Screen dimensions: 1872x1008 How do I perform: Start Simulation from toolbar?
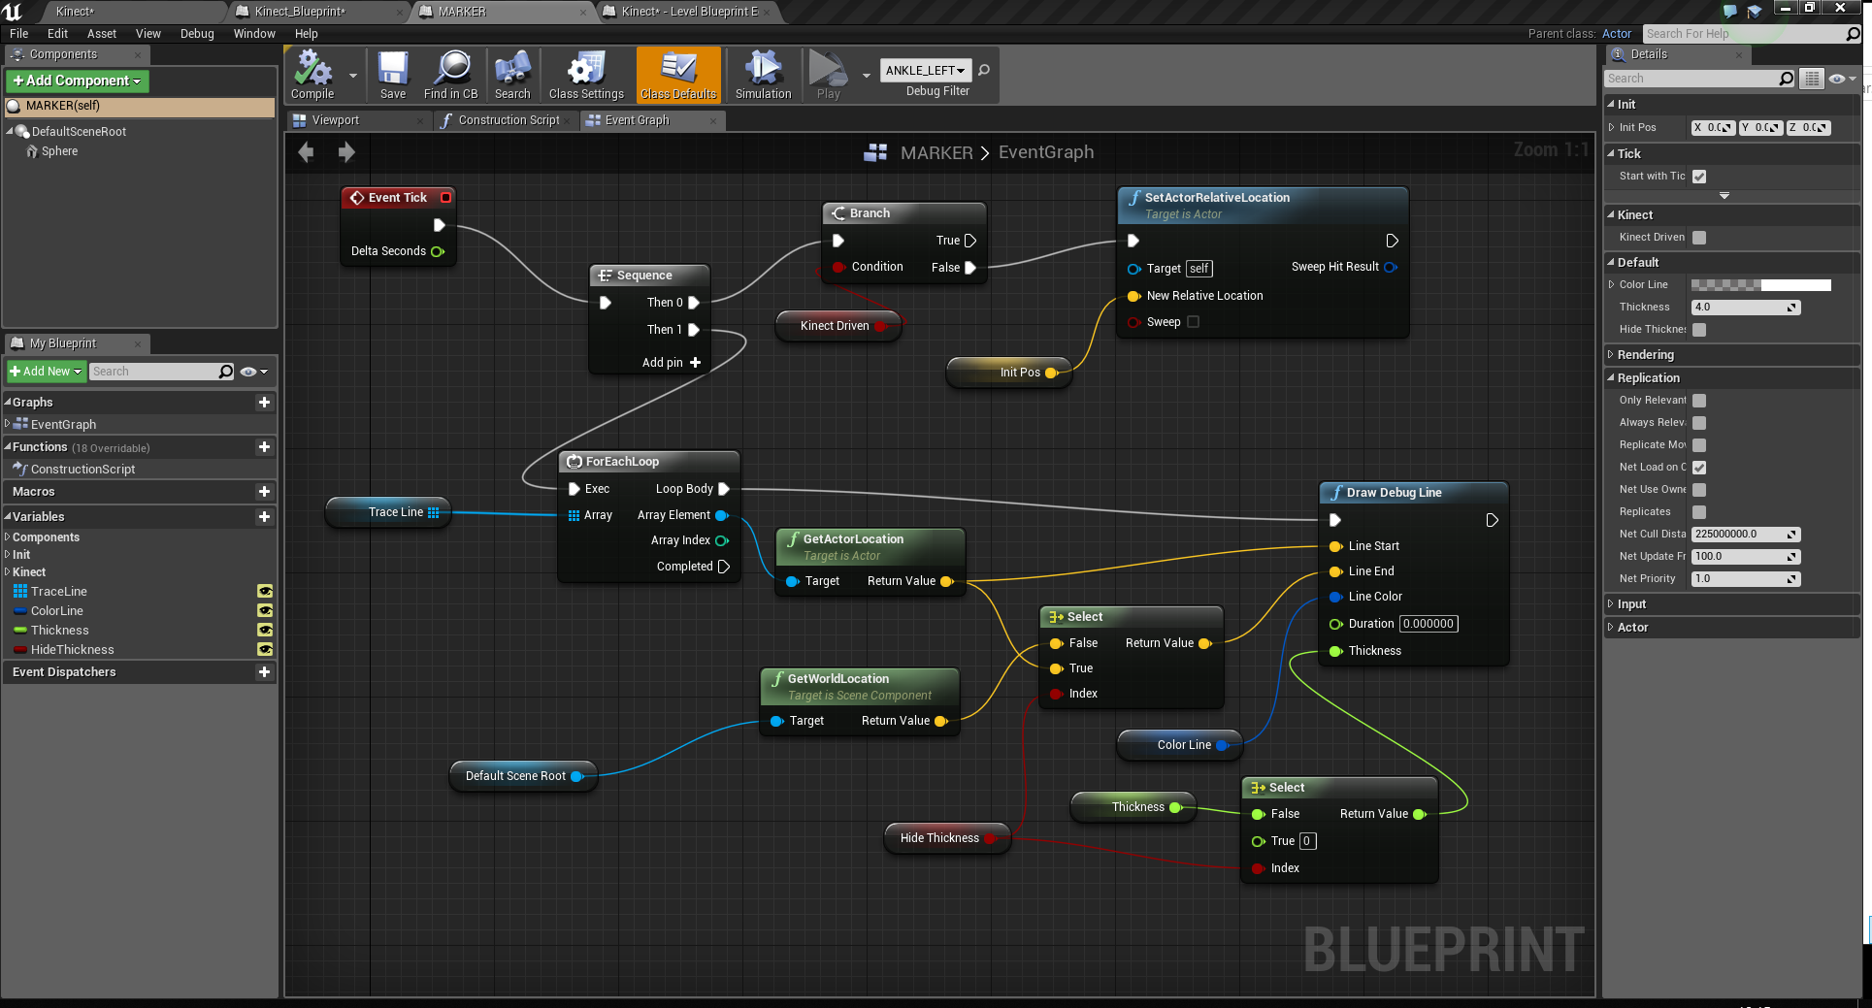pyautogui.click(x=763, y=75)
